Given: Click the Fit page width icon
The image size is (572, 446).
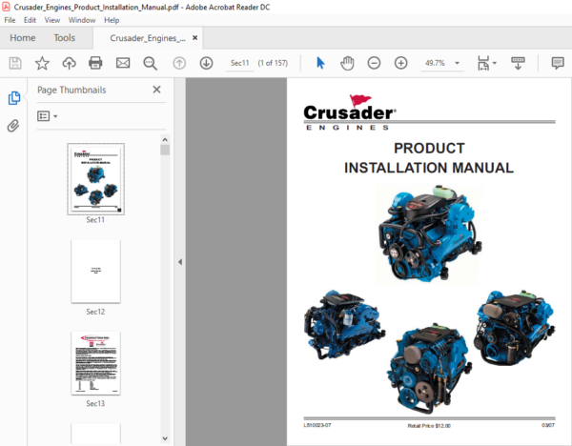Looking at the screenshot, I should click(483, 63).
